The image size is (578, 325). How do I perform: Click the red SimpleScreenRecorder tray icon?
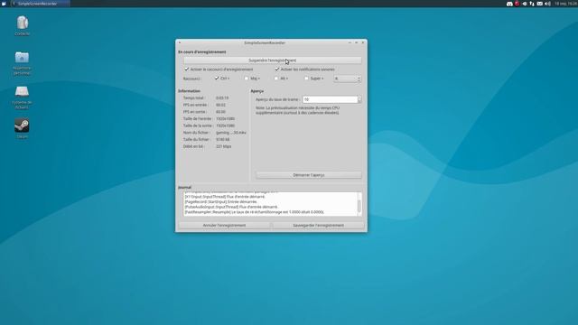pos(517,4)
